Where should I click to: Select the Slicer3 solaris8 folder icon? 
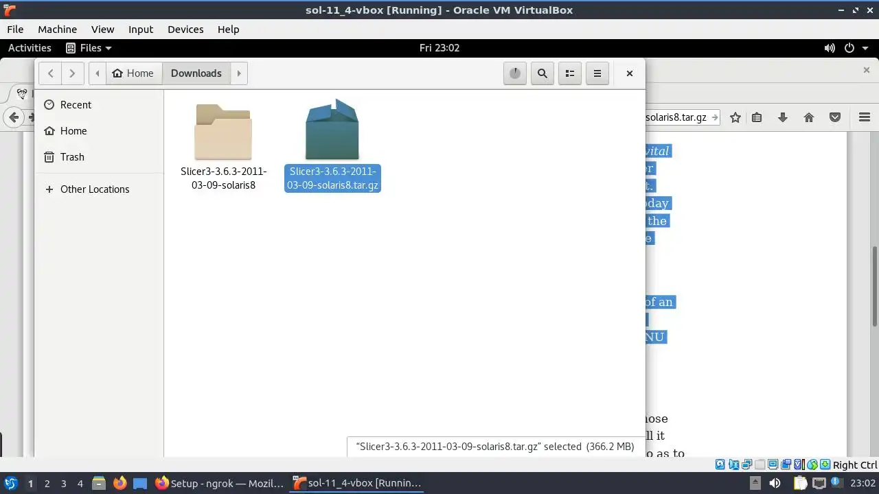tap(223, 132)
